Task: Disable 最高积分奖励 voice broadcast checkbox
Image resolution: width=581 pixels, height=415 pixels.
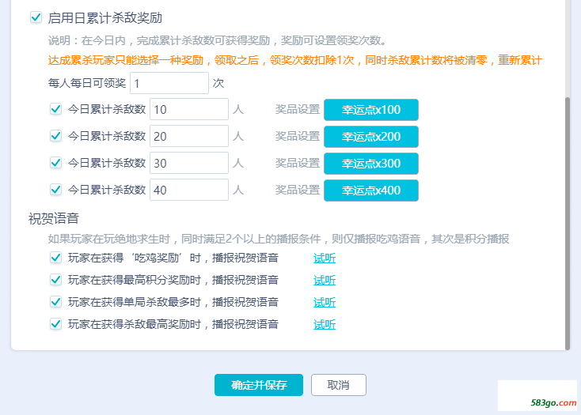Action: [x=55, y=280]
